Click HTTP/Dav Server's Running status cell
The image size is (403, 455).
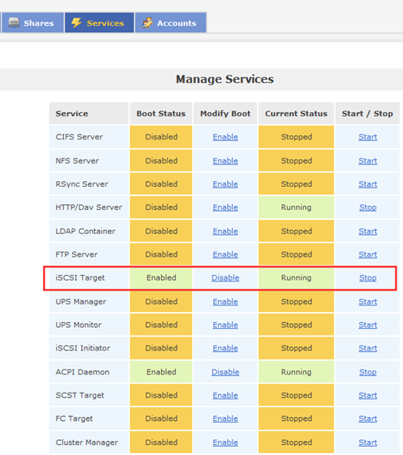tap(296, 208)
